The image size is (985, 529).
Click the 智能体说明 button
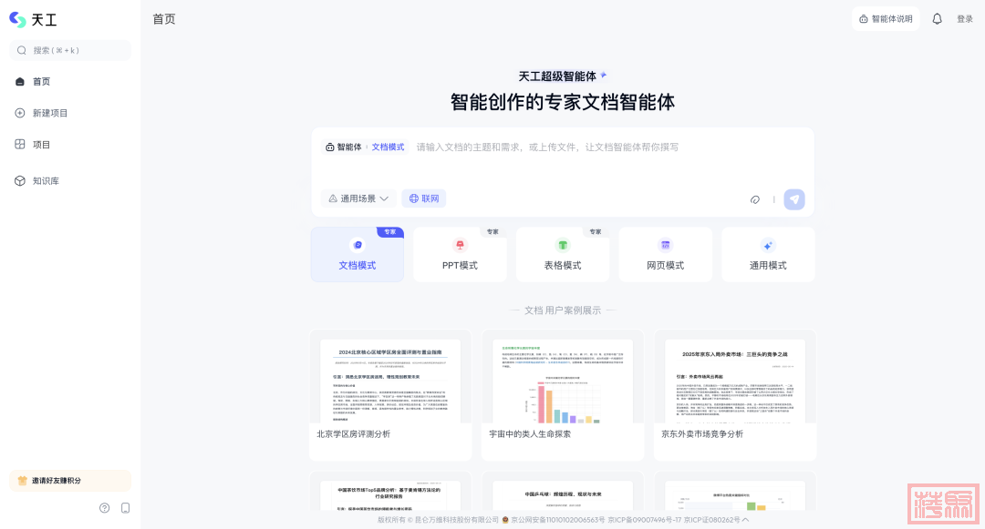(x=885, y=19)
